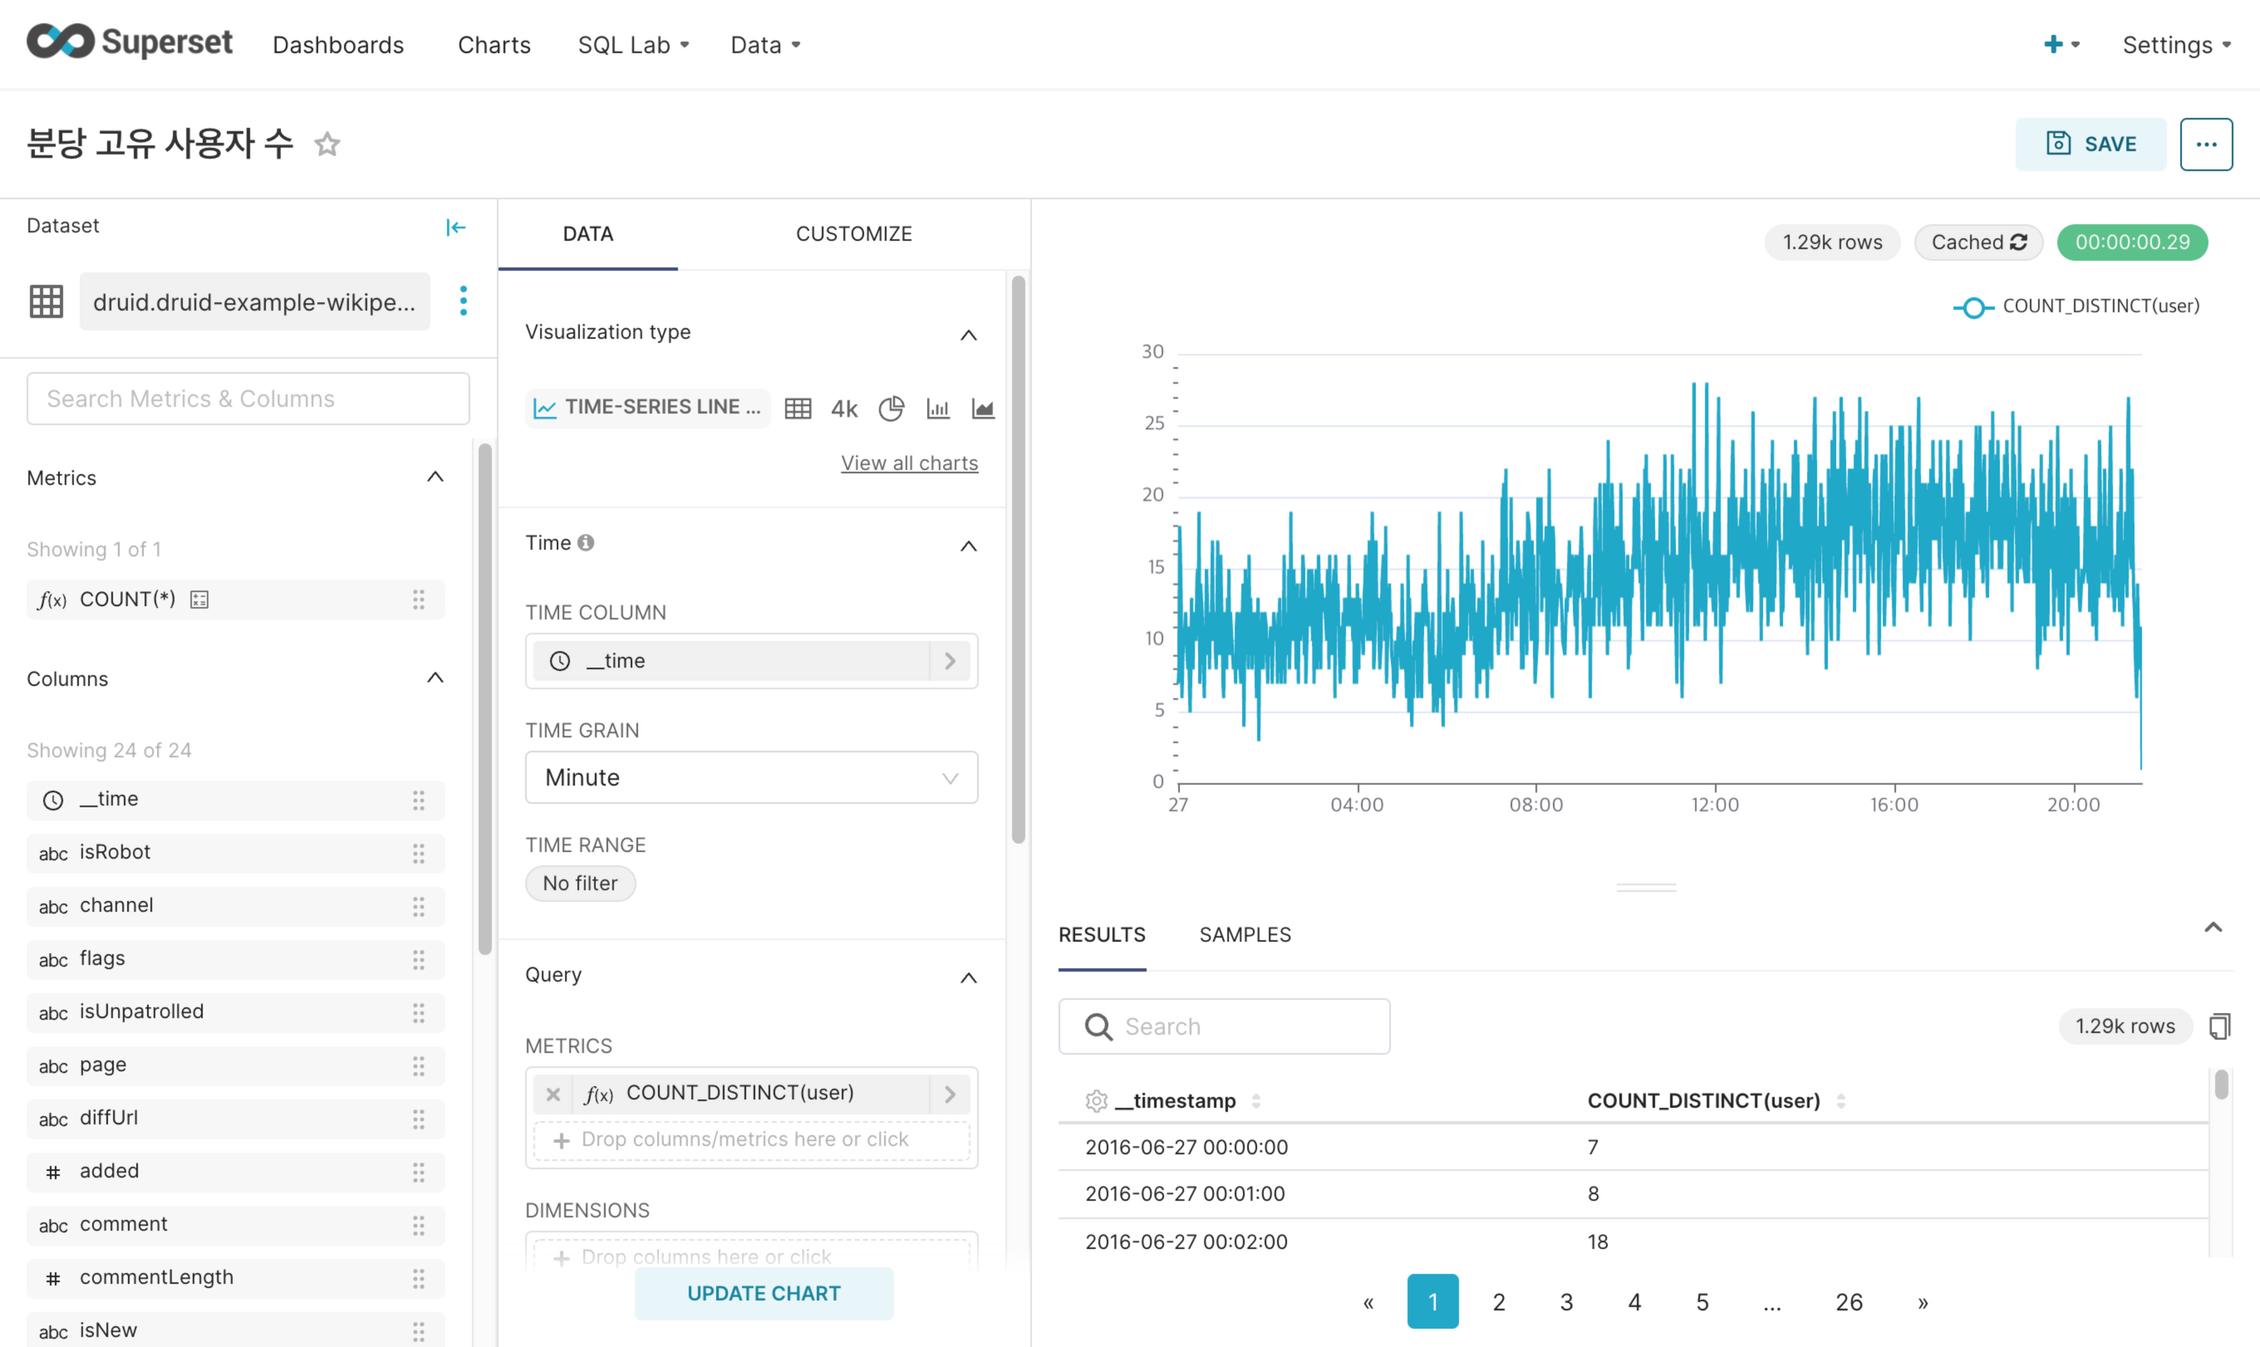The image size is (2260, 1347).
Task: Favorite the chart with the star icon
Action: coord(327,144)
